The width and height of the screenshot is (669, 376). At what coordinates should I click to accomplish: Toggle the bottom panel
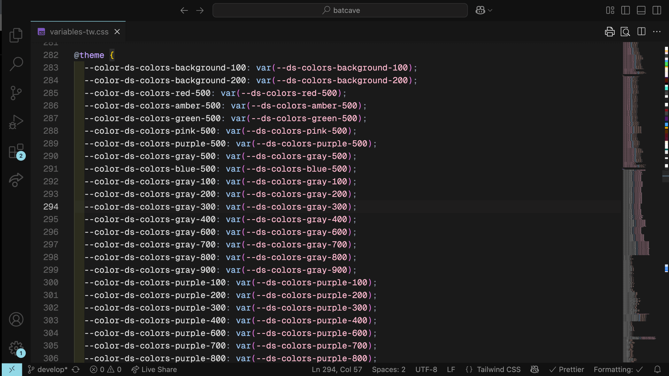641,10
